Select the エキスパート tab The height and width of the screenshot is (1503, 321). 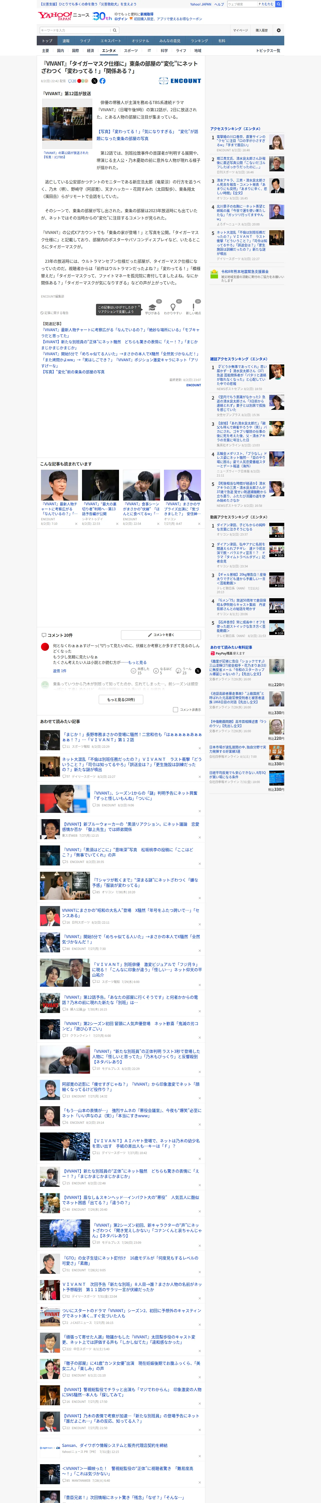point(111,41)
